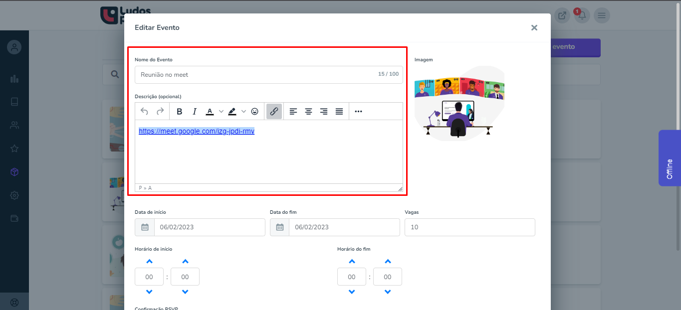Click the Data do fim date field
This screenshot has height=310, width=681.
[345, 227]
